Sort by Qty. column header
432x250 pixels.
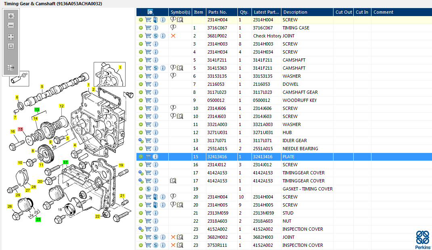pyautogui.click(x=244, y=12)
